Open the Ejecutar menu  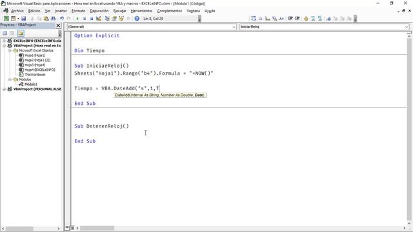click(119, 11)
